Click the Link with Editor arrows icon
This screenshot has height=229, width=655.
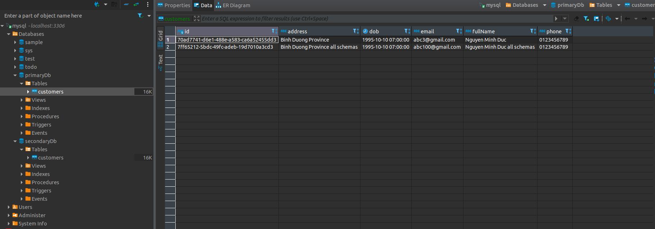136,5
